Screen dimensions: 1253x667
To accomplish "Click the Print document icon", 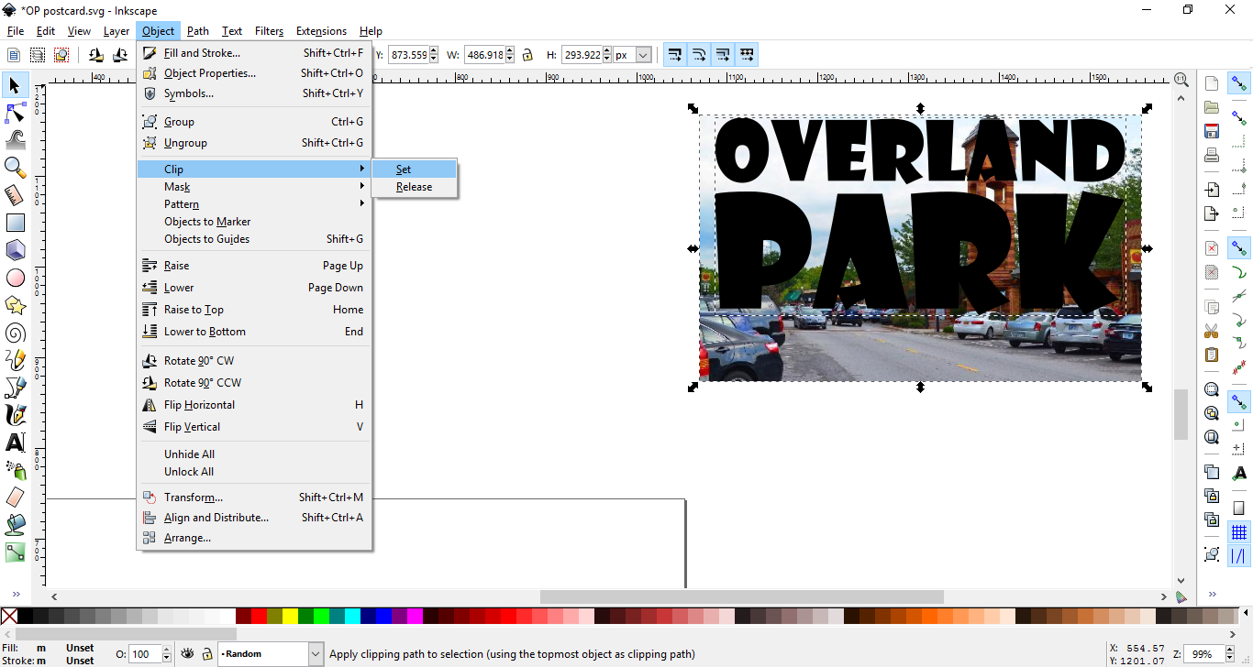I will (1212, 154).
